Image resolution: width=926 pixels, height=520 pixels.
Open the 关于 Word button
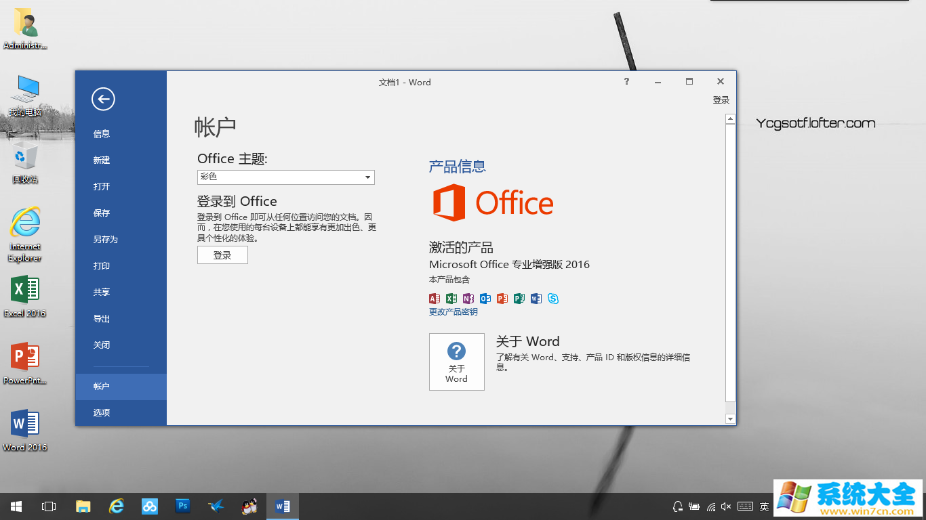457,362
